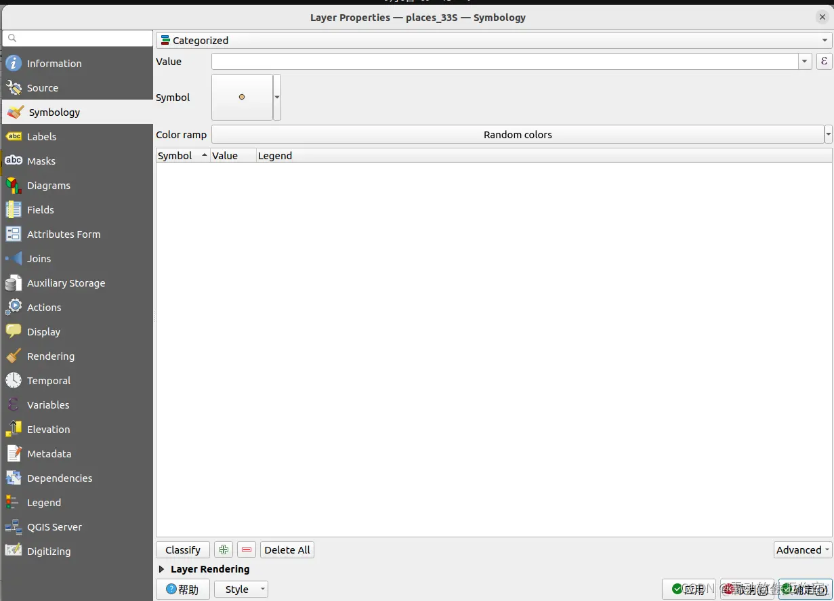Click the Fields table icon

point(14,210)
